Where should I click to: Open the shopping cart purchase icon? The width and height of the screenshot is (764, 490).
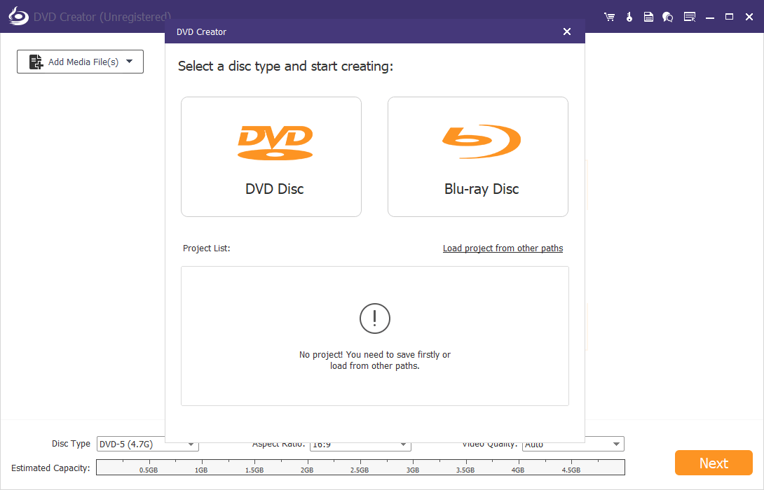[609, 17]
